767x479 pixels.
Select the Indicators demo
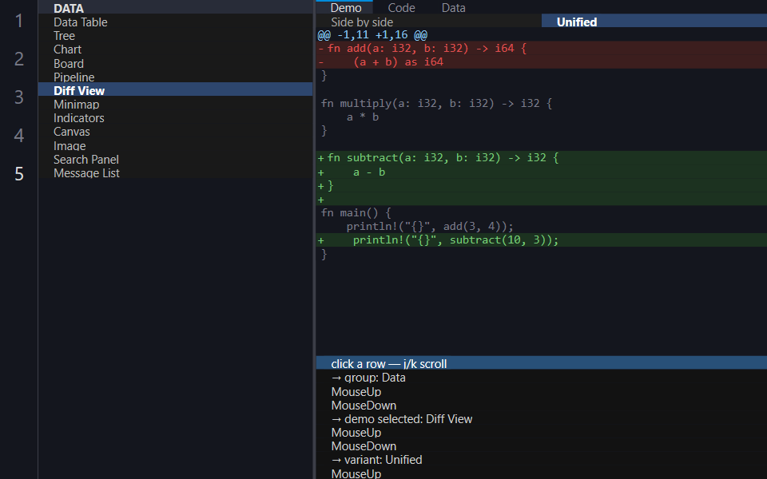tap(175, 118)
